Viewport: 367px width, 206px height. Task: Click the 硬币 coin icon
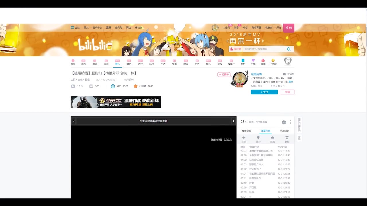(x=113, y=86)
